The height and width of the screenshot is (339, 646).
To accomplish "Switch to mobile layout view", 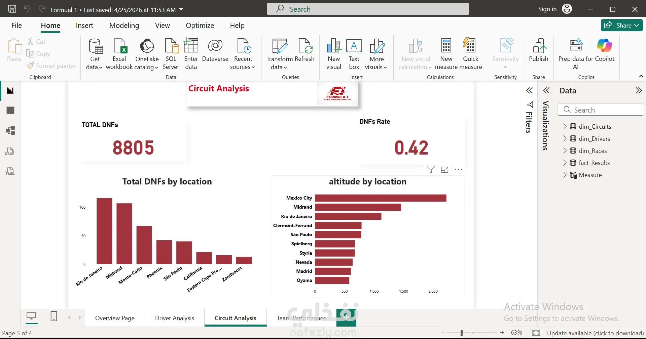I will pos(53,316).
